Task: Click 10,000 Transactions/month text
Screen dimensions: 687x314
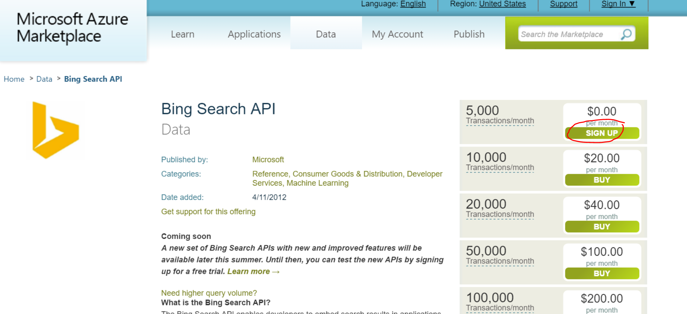Action: tap(500, 161)
